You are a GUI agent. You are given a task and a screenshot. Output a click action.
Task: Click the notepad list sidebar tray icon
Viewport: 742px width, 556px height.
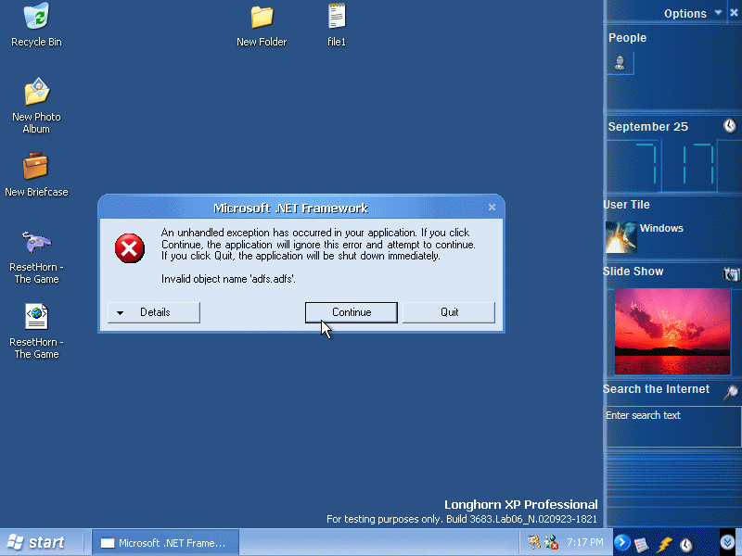point(642,544)
